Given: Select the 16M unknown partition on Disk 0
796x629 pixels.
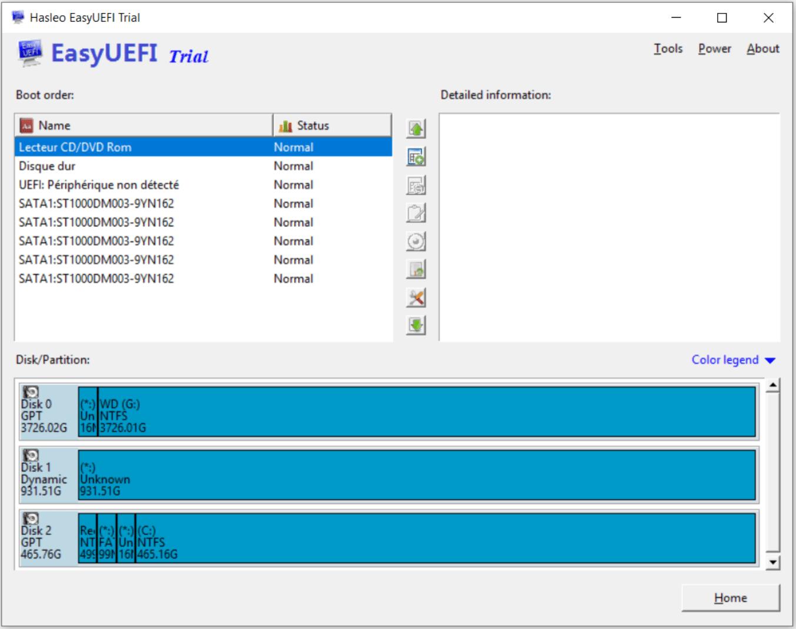Looking at the screenshot, I should click(88, 411).
